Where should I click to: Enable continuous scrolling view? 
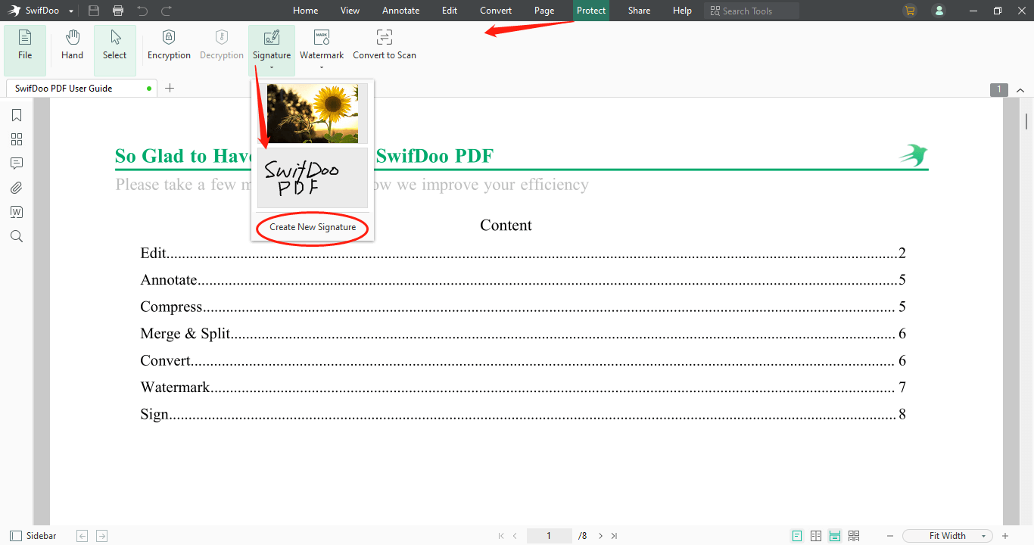(x=835, y=536)
